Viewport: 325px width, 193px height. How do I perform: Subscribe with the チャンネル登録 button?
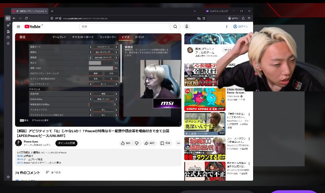click(x=66, y=143)
